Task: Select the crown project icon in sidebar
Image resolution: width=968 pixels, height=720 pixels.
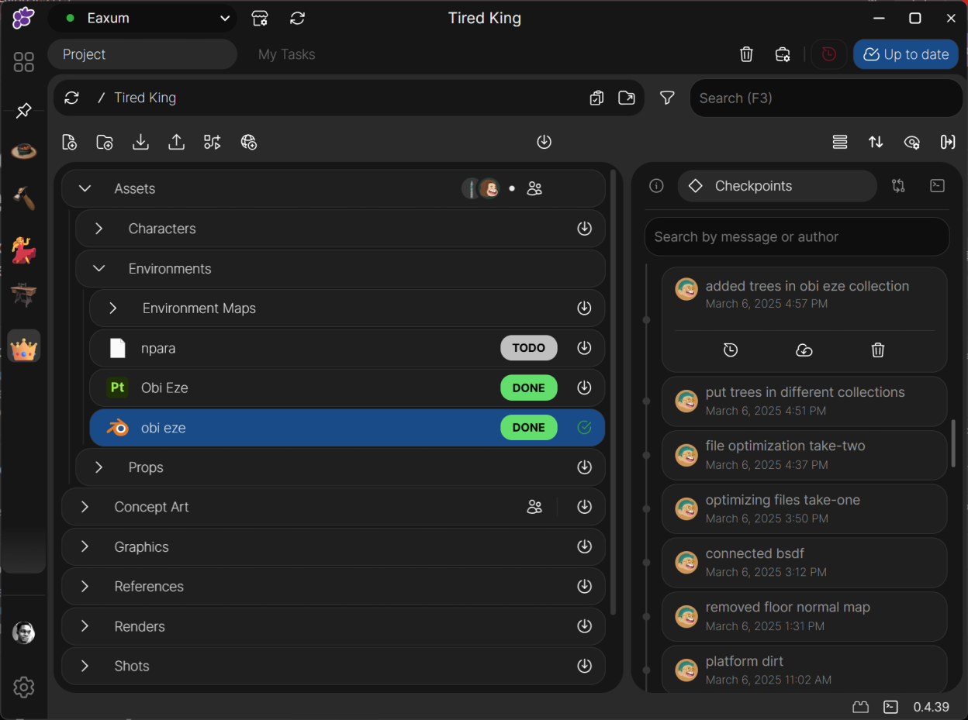Action: point(24,346)
